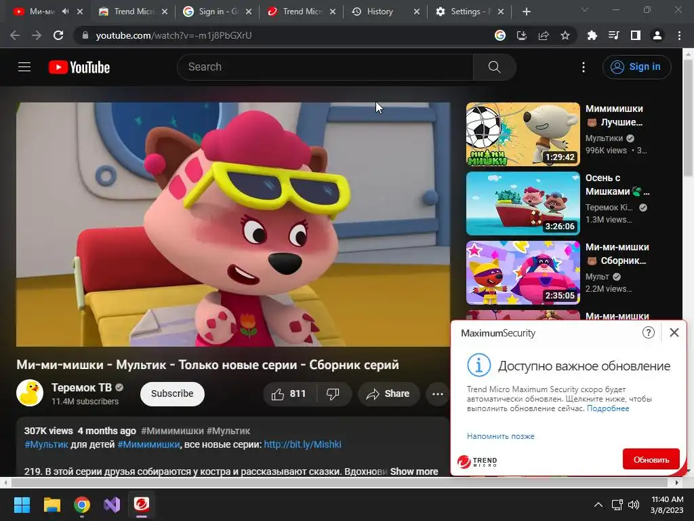Like the video with thumbs up 811
694x521 pixels.
tap(289, 394)
